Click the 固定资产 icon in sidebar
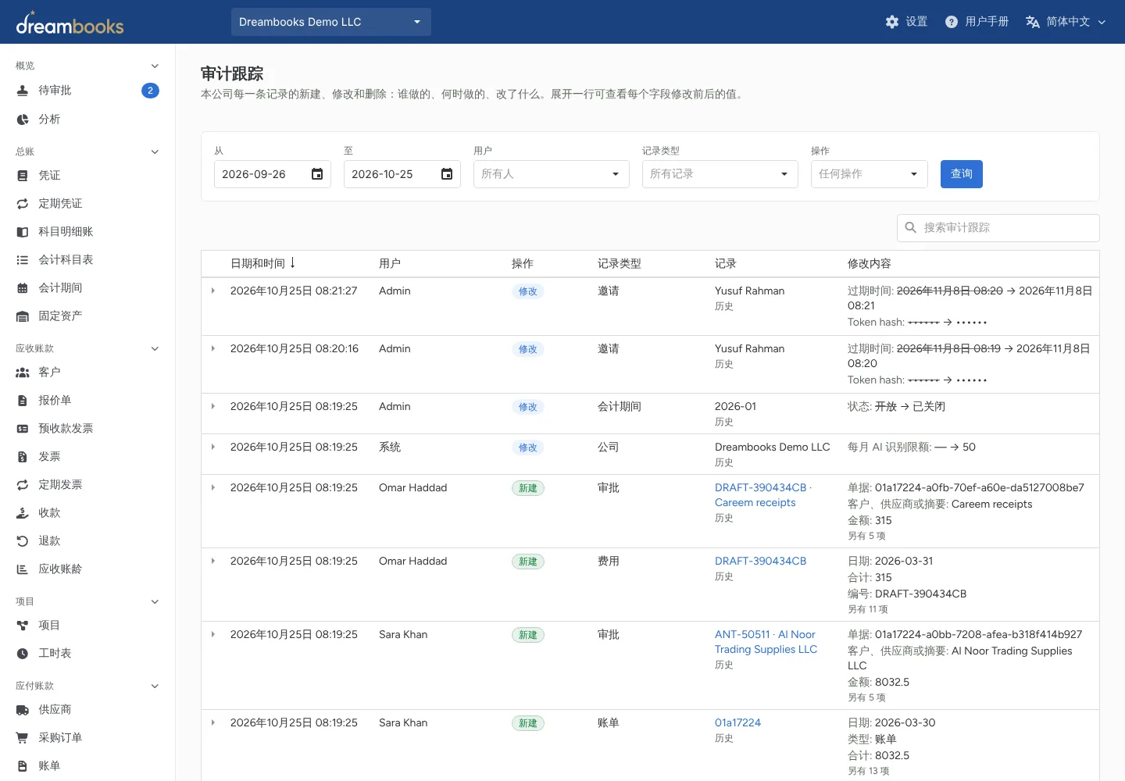The height and width of the screenshot is (781, 1125). [23, 316]
